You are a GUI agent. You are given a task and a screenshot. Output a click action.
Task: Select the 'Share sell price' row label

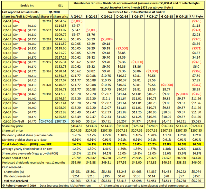click(12, 131)
